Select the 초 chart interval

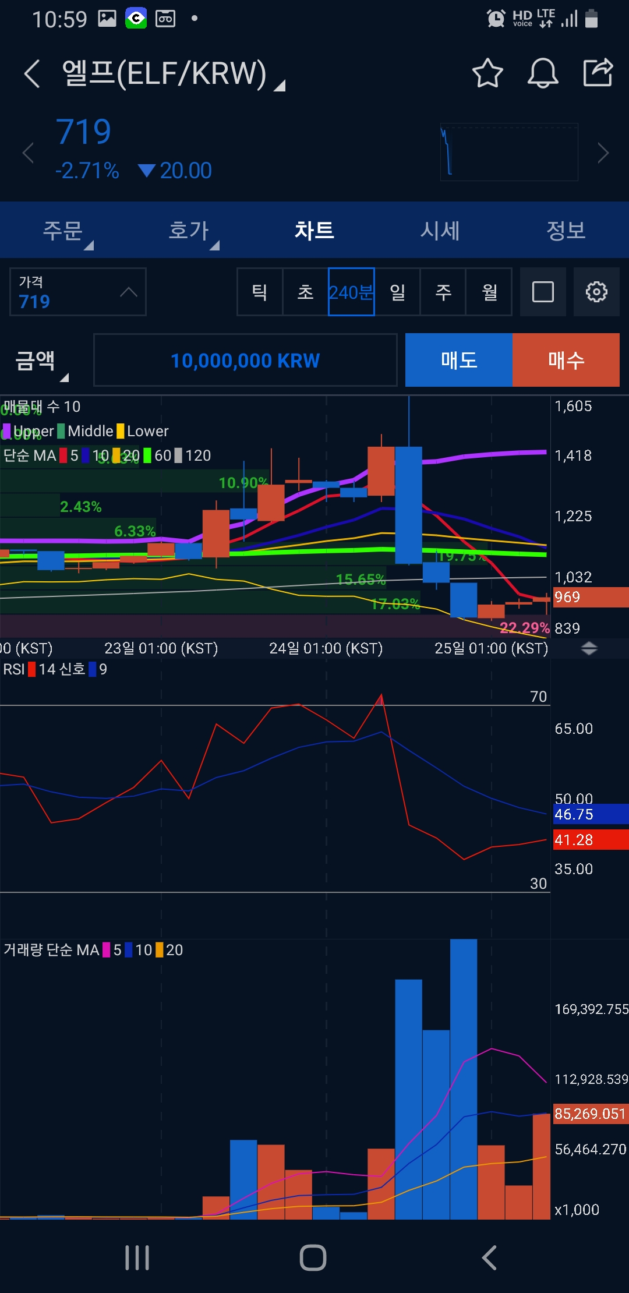tap(305, 292)
